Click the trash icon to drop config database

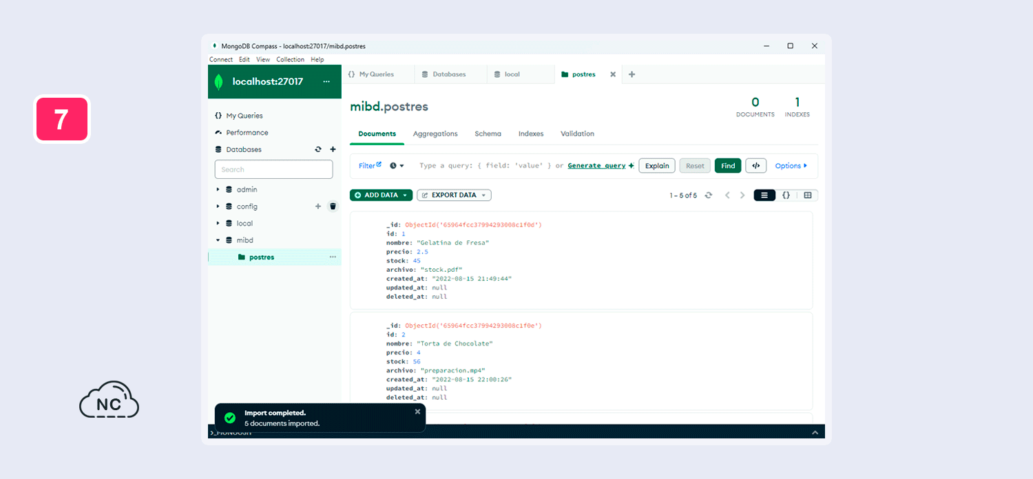point(333,206)
